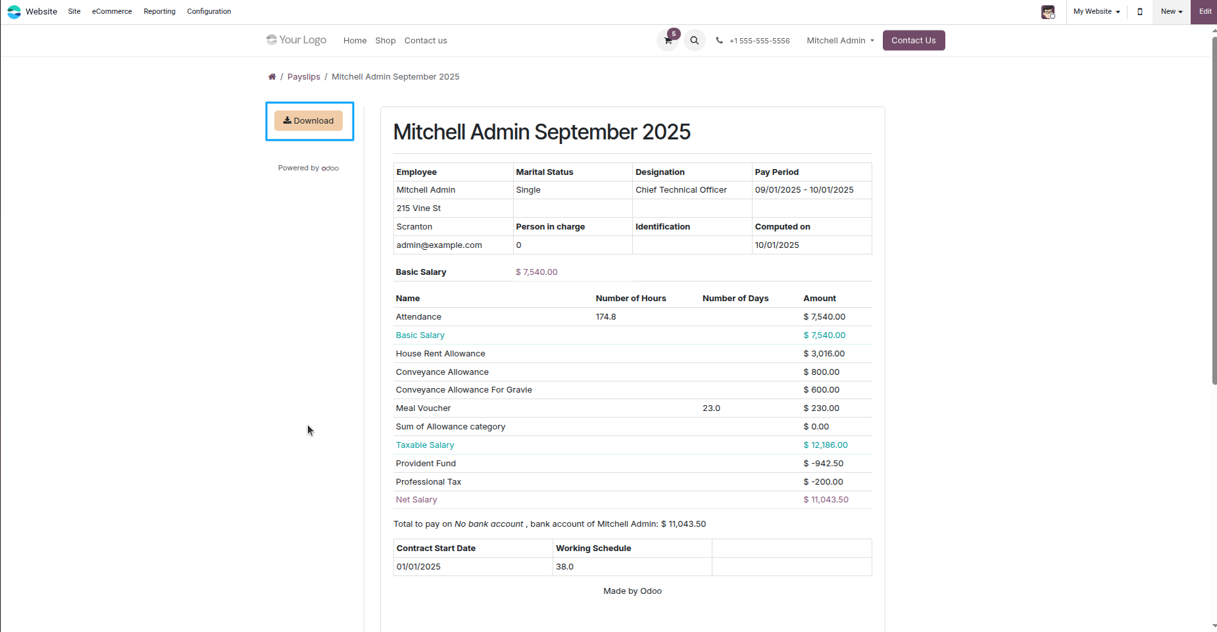Click the Website app name
1217x632 pixels.
point(41,12)
